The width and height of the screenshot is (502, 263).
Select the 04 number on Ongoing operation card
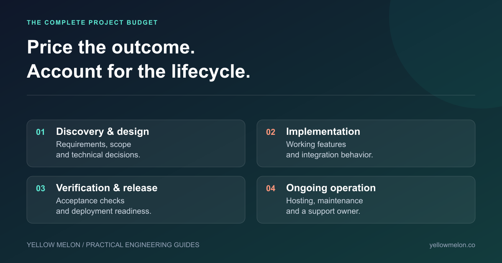pos(271,189)
